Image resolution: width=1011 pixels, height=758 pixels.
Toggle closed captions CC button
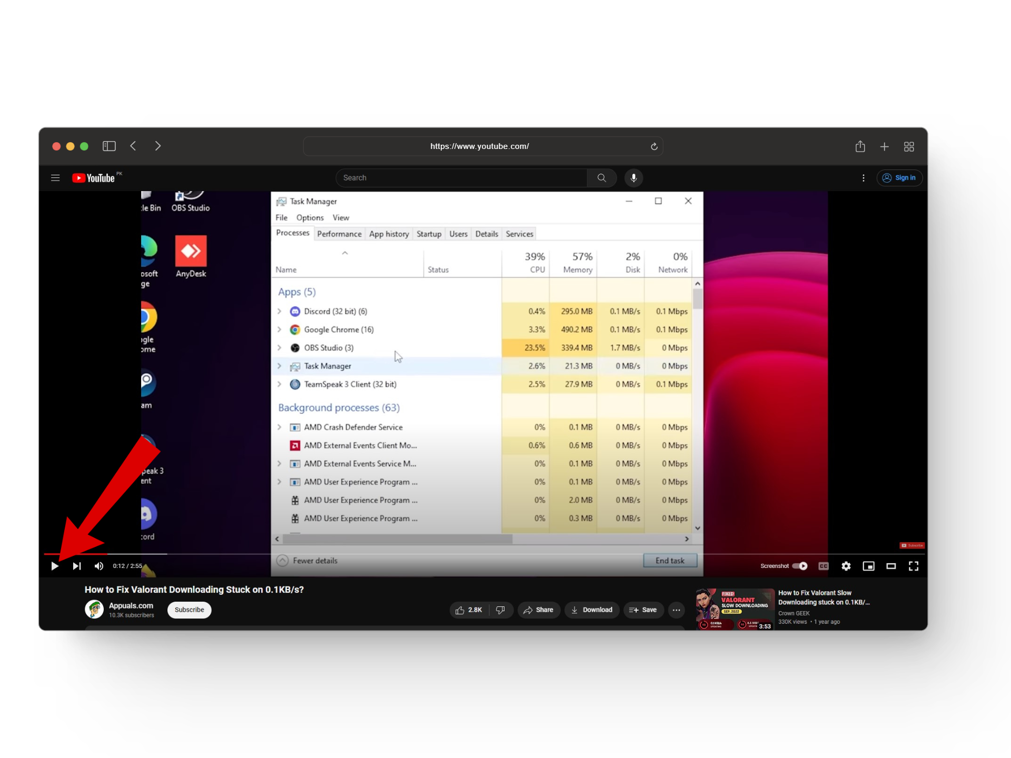point(824,566)
